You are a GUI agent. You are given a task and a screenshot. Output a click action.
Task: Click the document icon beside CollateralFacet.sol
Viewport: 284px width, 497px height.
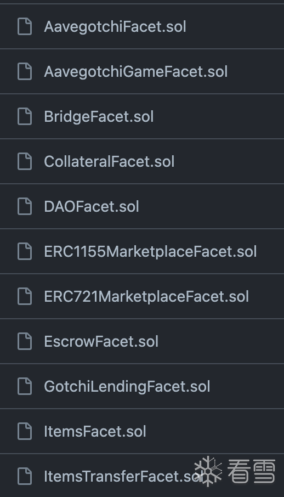coord(25,161)
